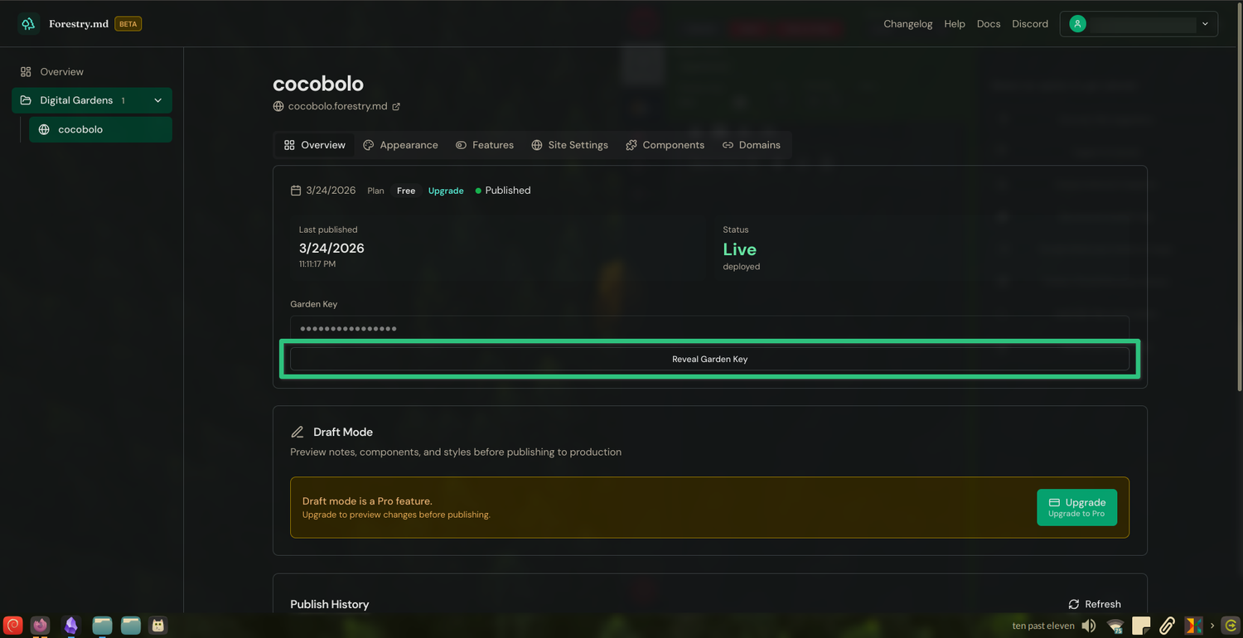Click the Digital Gardens folder icon

pos(26,100)
